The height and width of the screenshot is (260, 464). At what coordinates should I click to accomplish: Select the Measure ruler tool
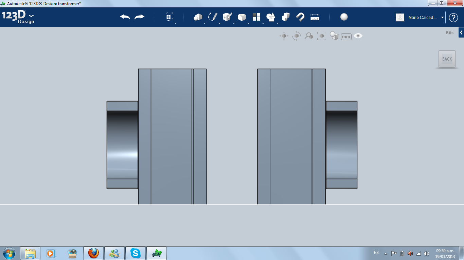(x=315, y=17)
